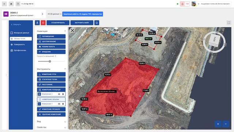The height and width of the screenshot is (132, 234).
Task: Click the Загрузить файл button
Action: point(82,23)
